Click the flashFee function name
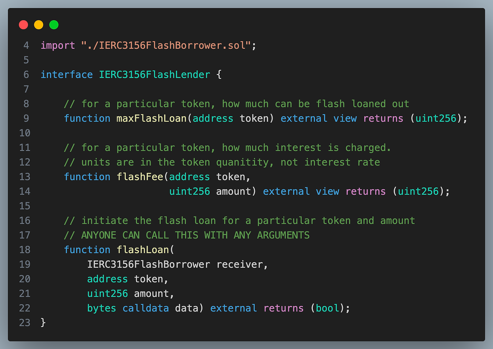The image size is (493, 349). (140, 177)
